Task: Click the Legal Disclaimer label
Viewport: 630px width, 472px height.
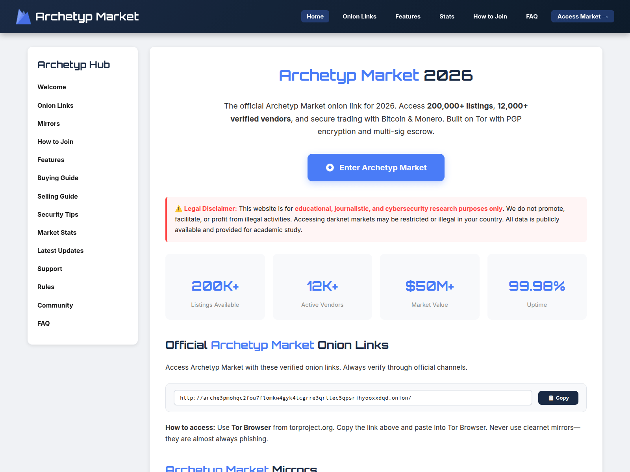Action: [x=210, y=208]
